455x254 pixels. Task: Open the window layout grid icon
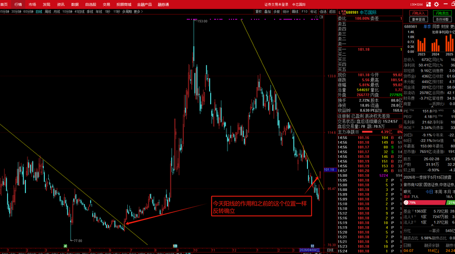point(429,5)
